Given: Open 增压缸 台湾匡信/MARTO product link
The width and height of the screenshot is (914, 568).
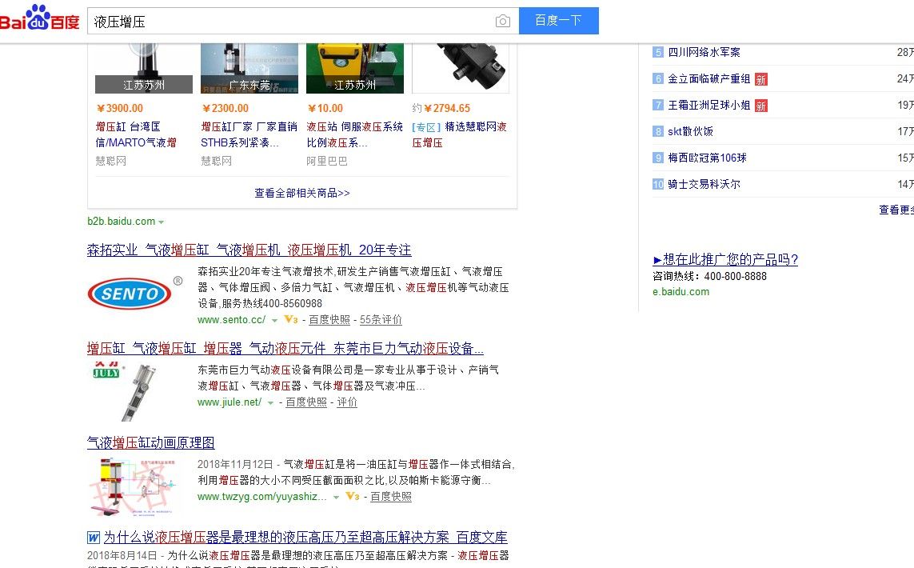Looking at the screenshot, I should coord(137,134).
